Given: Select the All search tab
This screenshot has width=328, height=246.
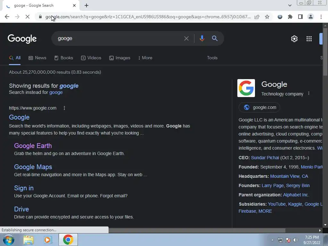Looking at the screenshot, I should [x=15, y=58].
